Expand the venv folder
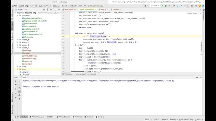Image resolution: width=216 pixels, height=121 pixels. pyautogui.click(x=18, y=69)
